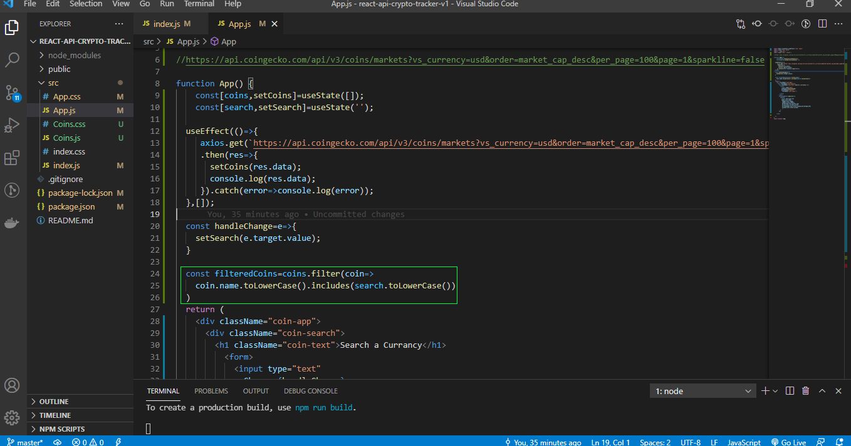The image size is (851, 446).
Task: Open the Run and Debug view
Action: tap(13, 125)
